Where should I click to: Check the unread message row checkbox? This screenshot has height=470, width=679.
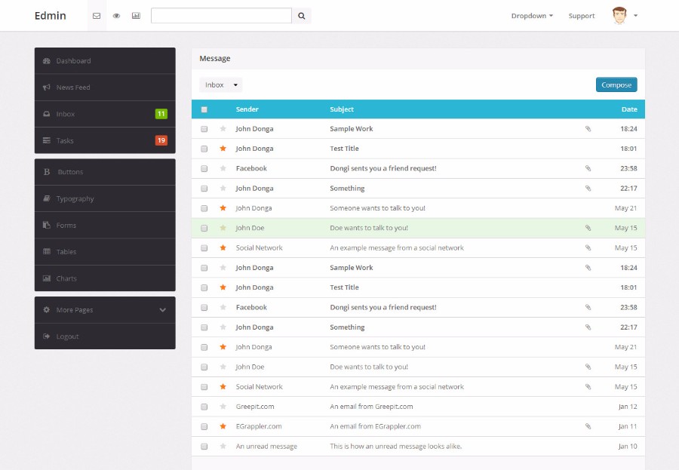(204, 447)
